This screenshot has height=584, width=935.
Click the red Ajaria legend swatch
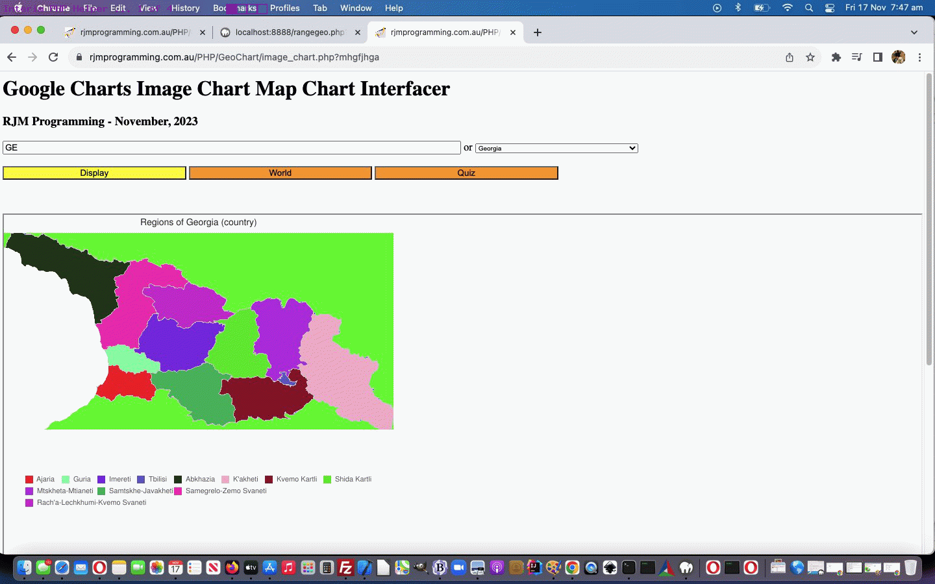pos(29,479)
